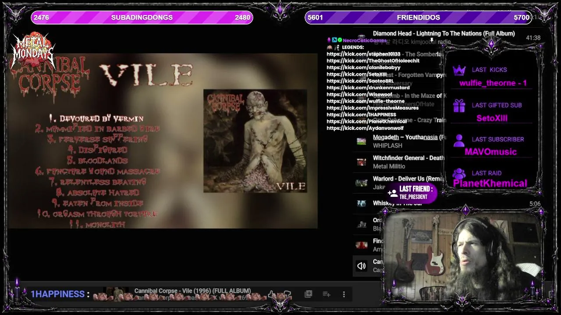Click the 41:38 duration
This screenshot has width=561, height=315.
533,38
